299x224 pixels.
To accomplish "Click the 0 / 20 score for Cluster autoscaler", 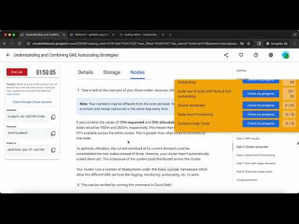I will click(290, 105).
